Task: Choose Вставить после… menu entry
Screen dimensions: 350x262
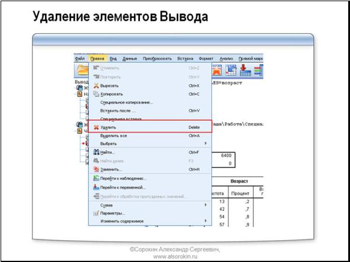Action: click(149, 111)
